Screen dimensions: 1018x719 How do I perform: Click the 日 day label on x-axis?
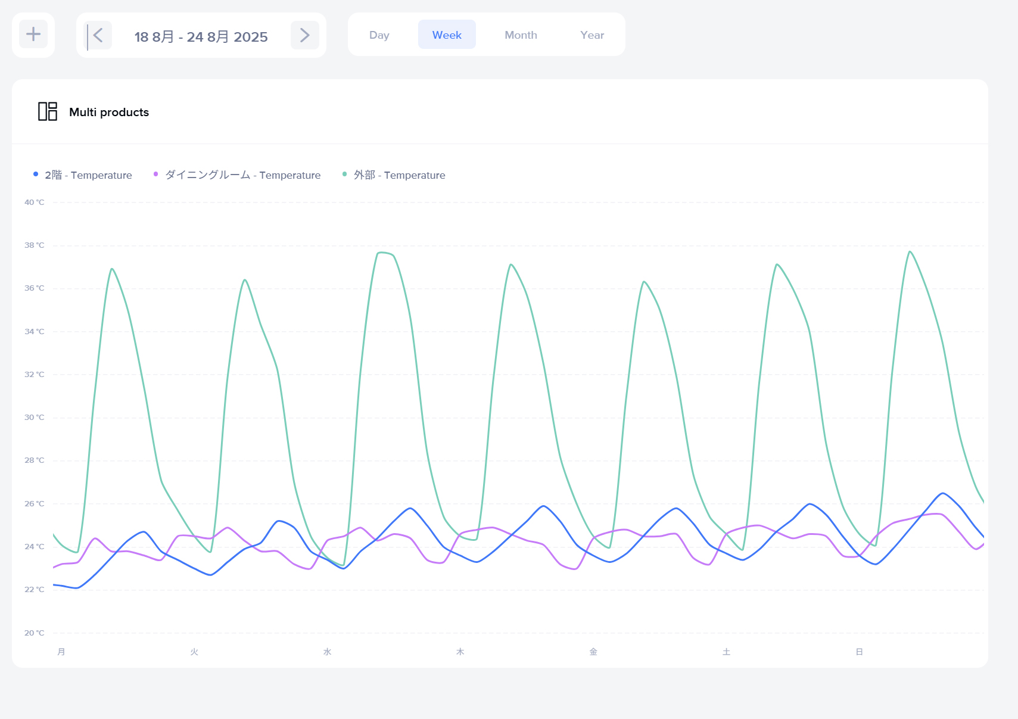(x=859, y=652)
